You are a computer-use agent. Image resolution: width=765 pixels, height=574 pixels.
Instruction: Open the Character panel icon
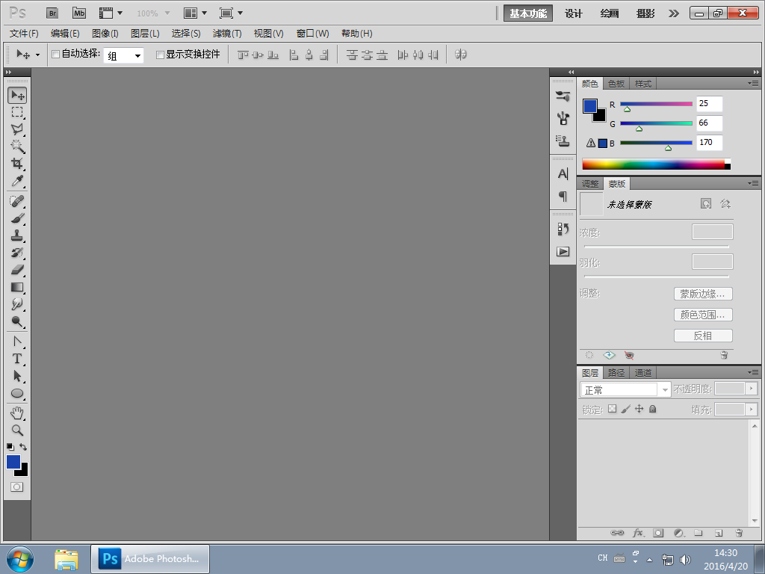[563, 173]
